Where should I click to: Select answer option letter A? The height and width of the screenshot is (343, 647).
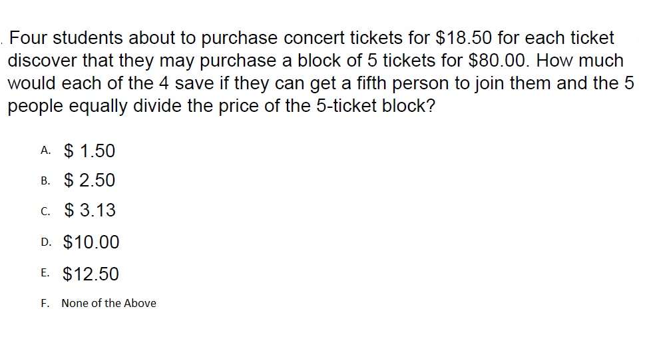pos(45,151)
